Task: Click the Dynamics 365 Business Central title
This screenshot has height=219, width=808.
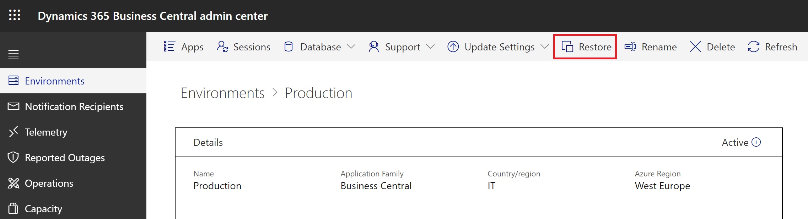Action: pos(153,16)
